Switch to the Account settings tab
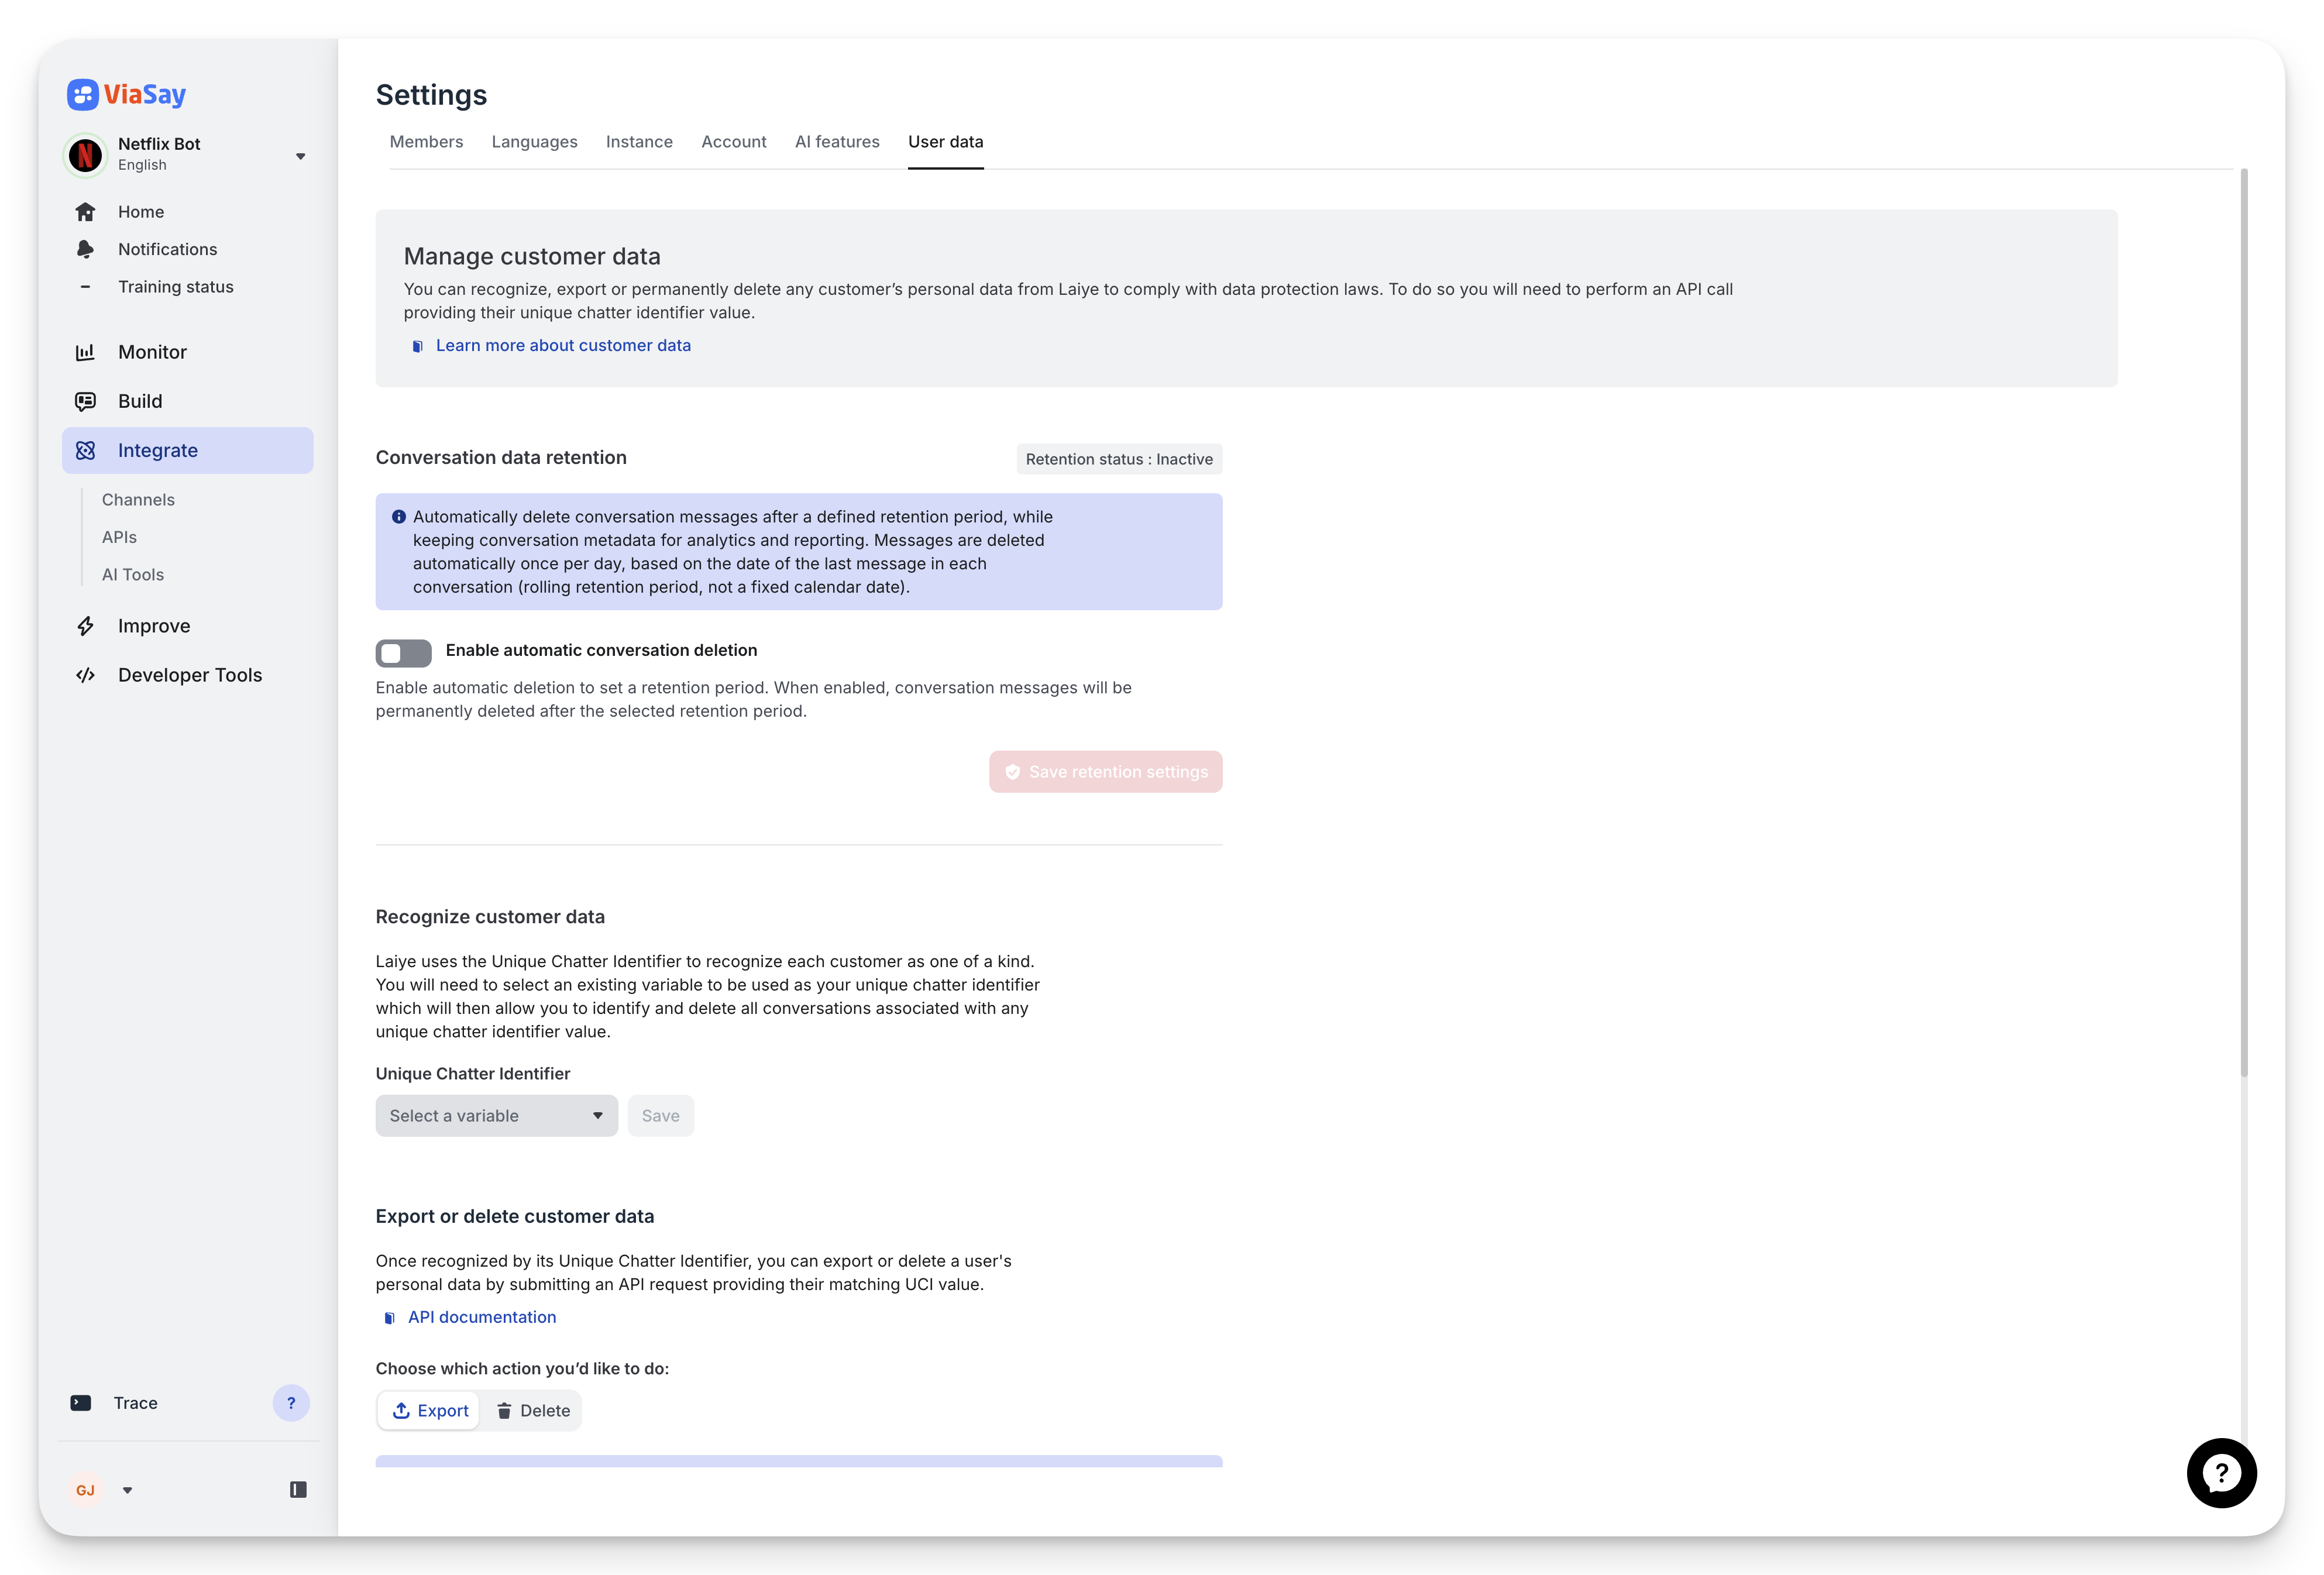 (734, 142)
